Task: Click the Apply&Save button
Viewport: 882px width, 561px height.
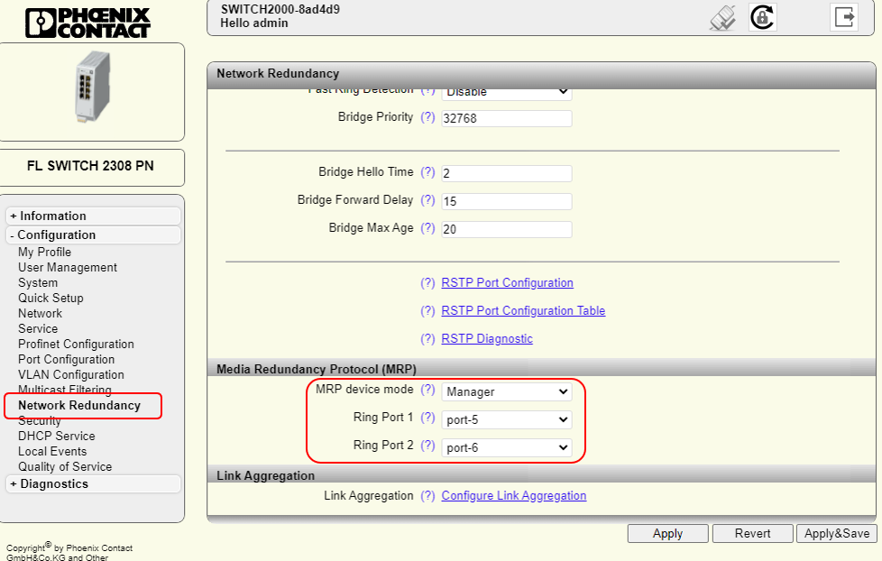Action: (x=836, y=533)
